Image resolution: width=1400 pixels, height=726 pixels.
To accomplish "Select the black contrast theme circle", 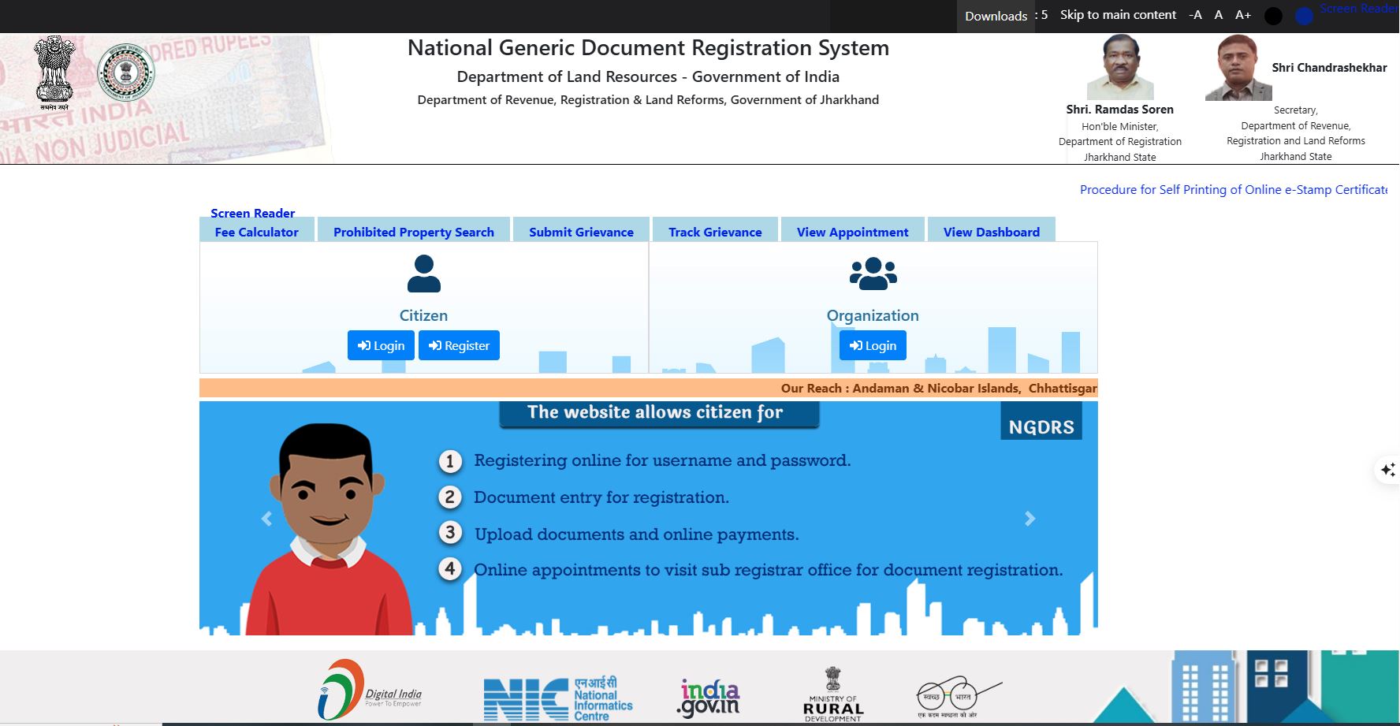I will pos(1272,16).
